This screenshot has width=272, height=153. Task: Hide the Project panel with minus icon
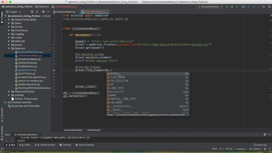tap(48, 12)
